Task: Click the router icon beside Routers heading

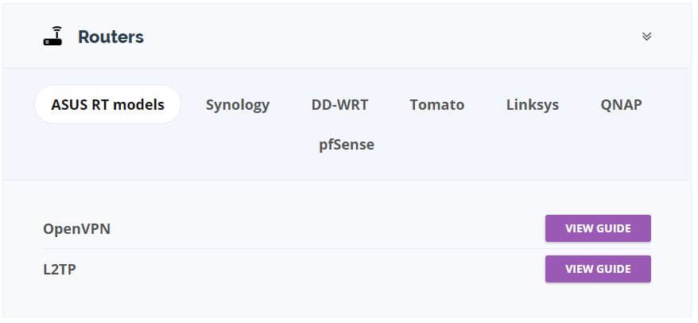Action: coord(53,36)
